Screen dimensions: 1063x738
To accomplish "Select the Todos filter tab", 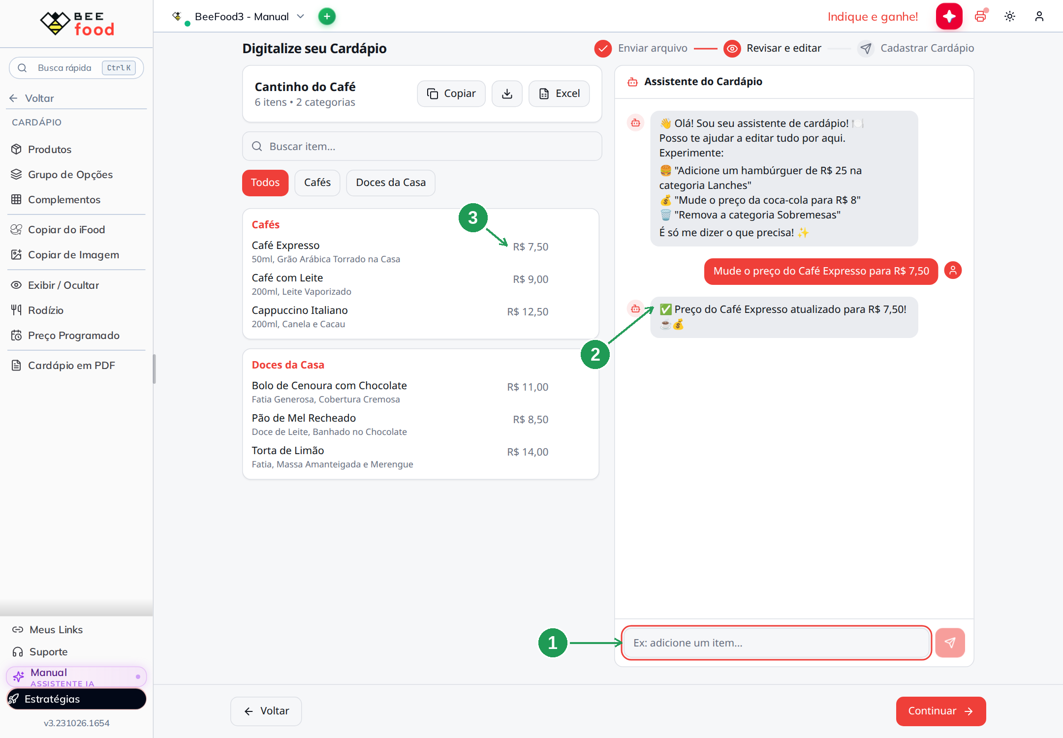I will pos(265,183).
